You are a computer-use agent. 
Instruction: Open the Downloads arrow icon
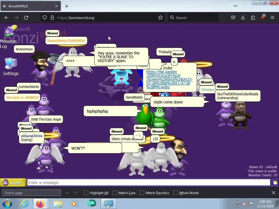243,17
